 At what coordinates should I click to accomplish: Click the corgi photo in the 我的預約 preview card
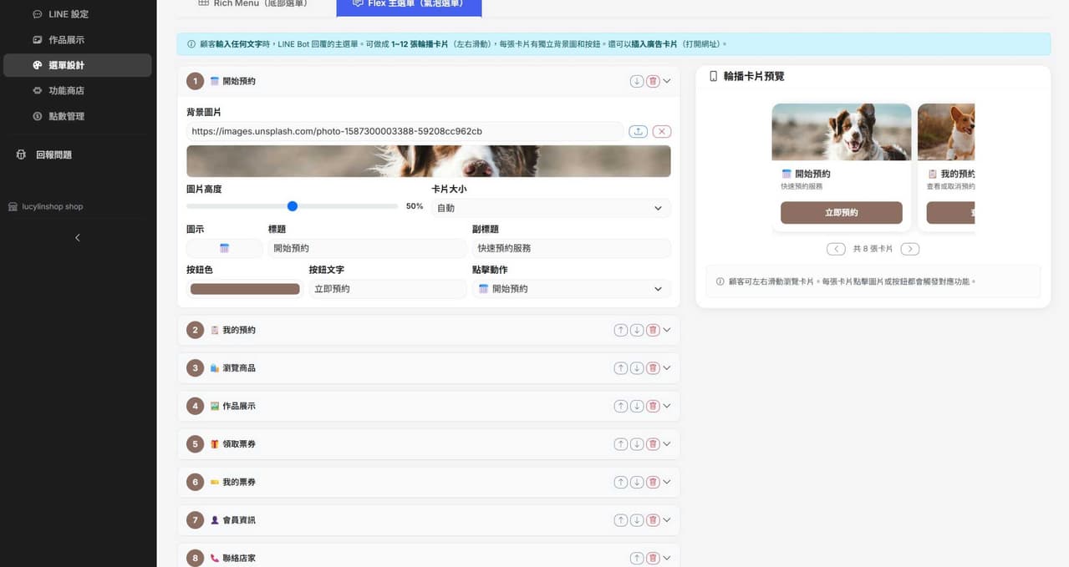point(946,132)
